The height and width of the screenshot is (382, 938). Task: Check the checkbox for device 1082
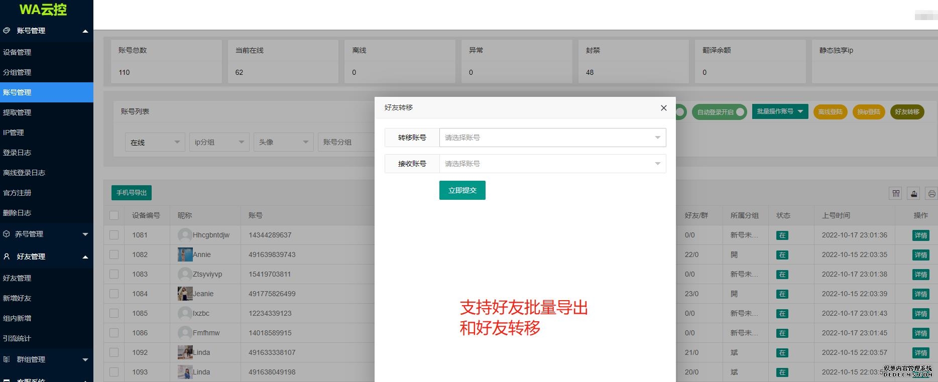pos(114,254)
